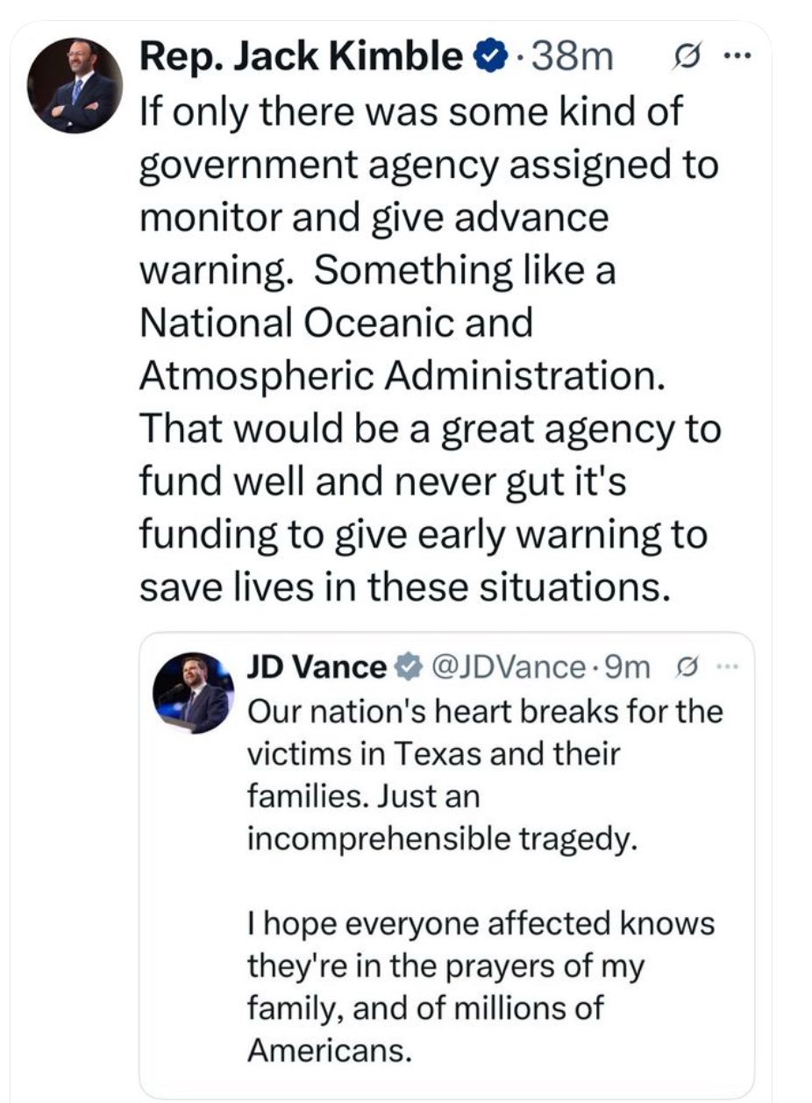The height and width of the screenshot is (1103, 812).
Task: Click the verified badge next to JD Vance
Action: (405, 668)
